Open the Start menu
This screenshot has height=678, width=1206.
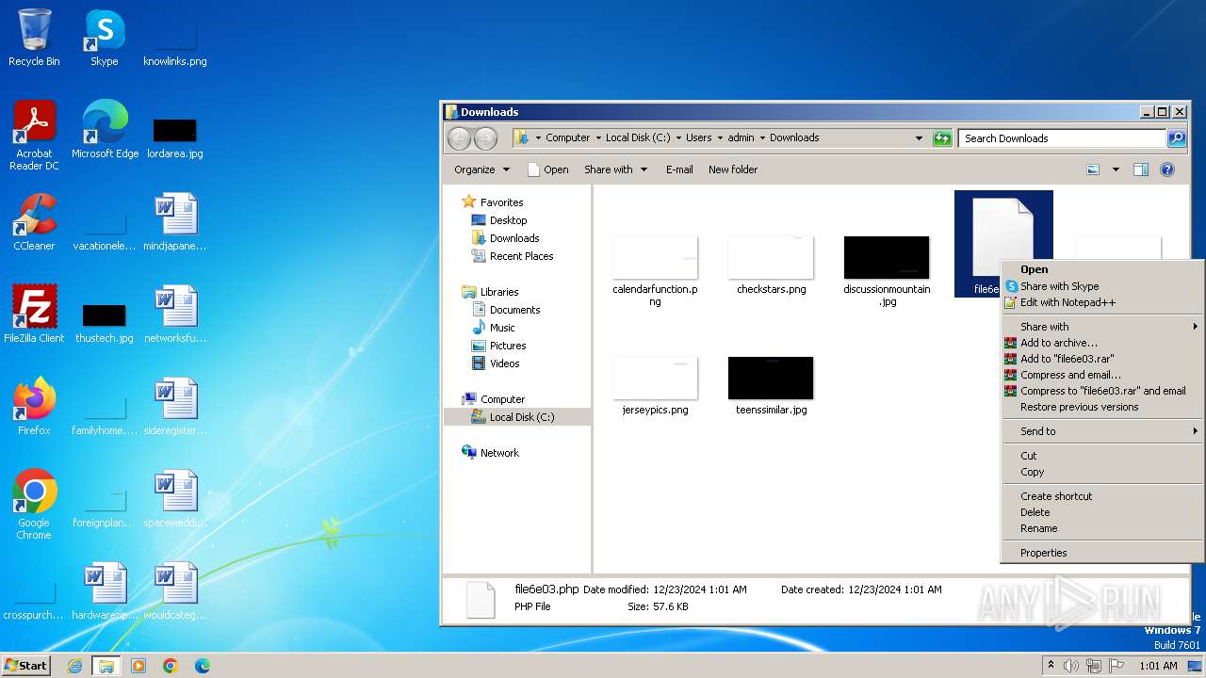(x=26, y=666)
